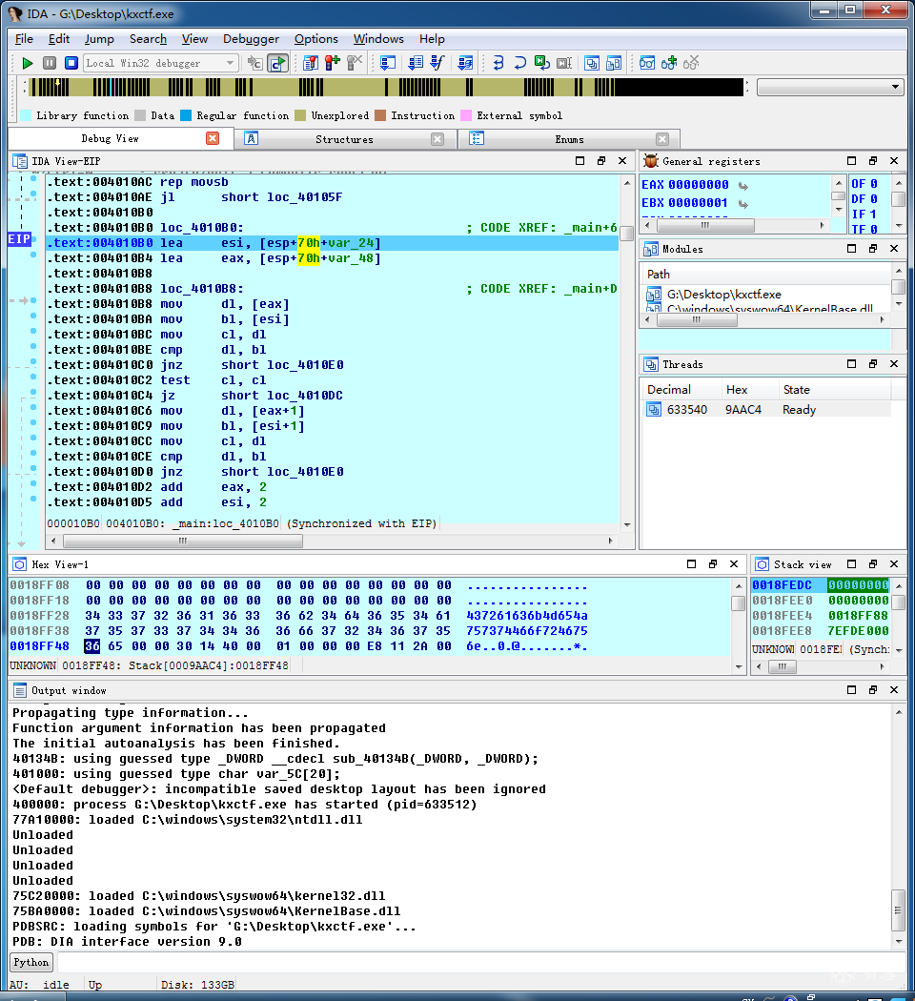
Task: Open the Debugger menu
Action: (x=251, y=39)
